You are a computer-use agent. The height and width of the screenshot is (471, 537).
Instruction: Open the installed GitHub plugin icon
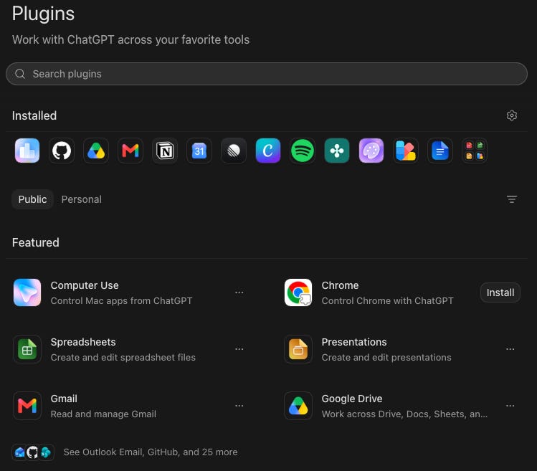click(x=62, y=151)
